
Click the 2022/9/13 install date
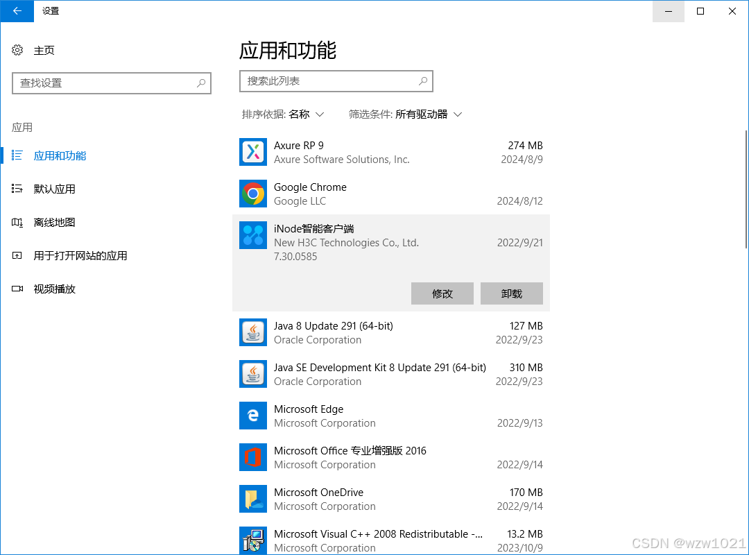pyautogui.click(x=519, y=422)
